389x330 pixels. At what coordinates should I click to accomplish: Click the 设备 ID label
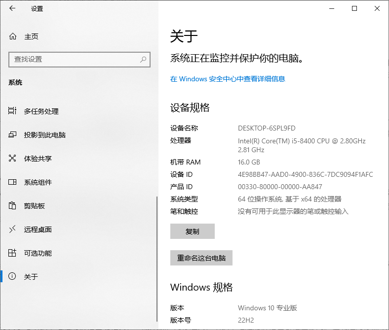click(x=181, y=174)
